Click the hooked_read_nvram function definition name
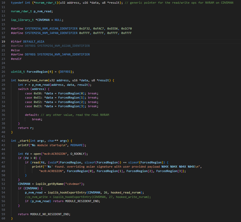This screenshot has height=222, width=241. click(x=33, y=80)
